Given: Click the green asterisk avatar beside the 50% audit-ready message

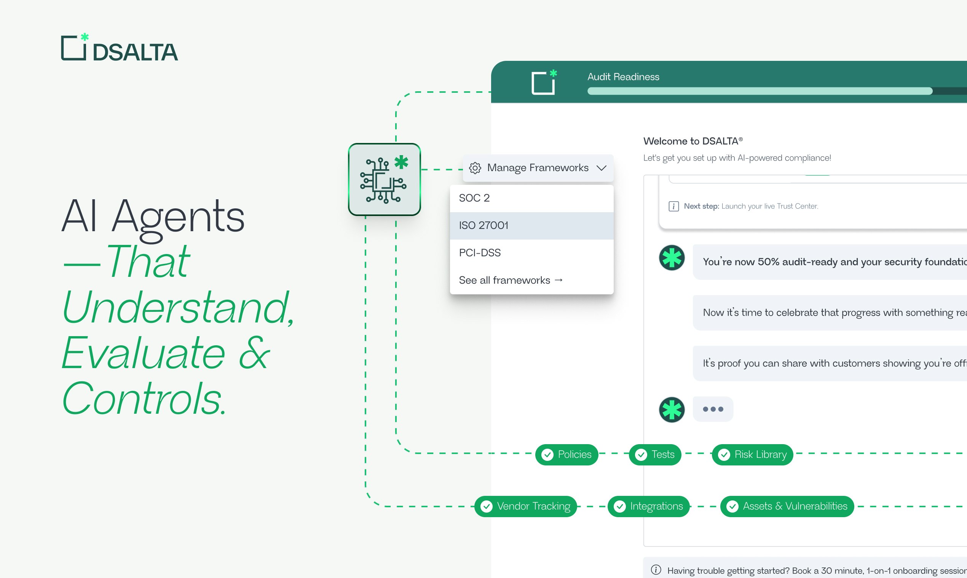Looking at the screenshot, I should coord(672,258).
